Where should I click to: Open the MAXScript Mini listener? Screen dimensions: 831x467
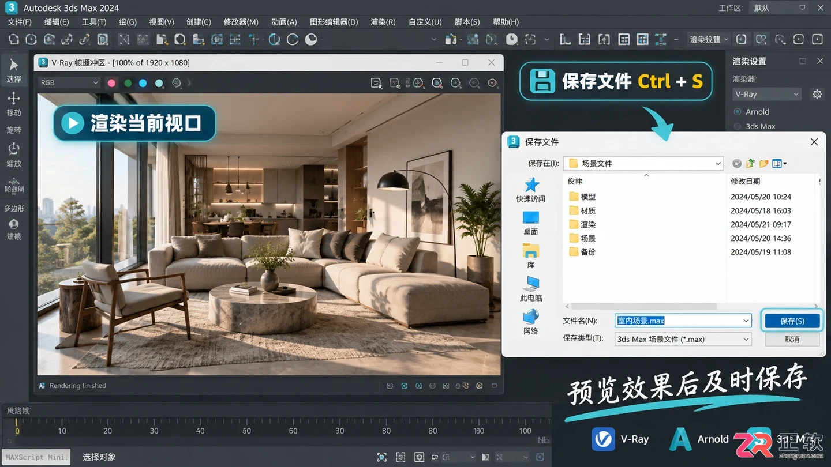[x=36, y=457]
